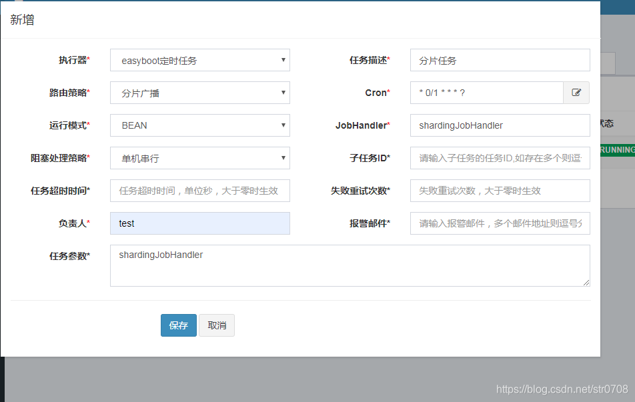Click the 取消 button
This screenshot has width=635, height=402.
[x=217, y=325]
